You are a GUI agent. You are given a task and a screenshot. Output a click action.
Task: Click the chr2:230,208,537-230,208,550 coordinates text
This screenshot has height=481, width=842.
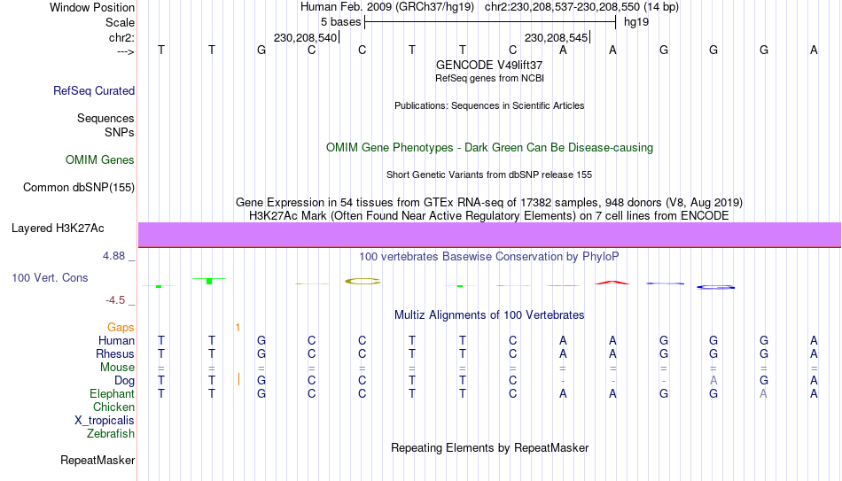(581, 7)
